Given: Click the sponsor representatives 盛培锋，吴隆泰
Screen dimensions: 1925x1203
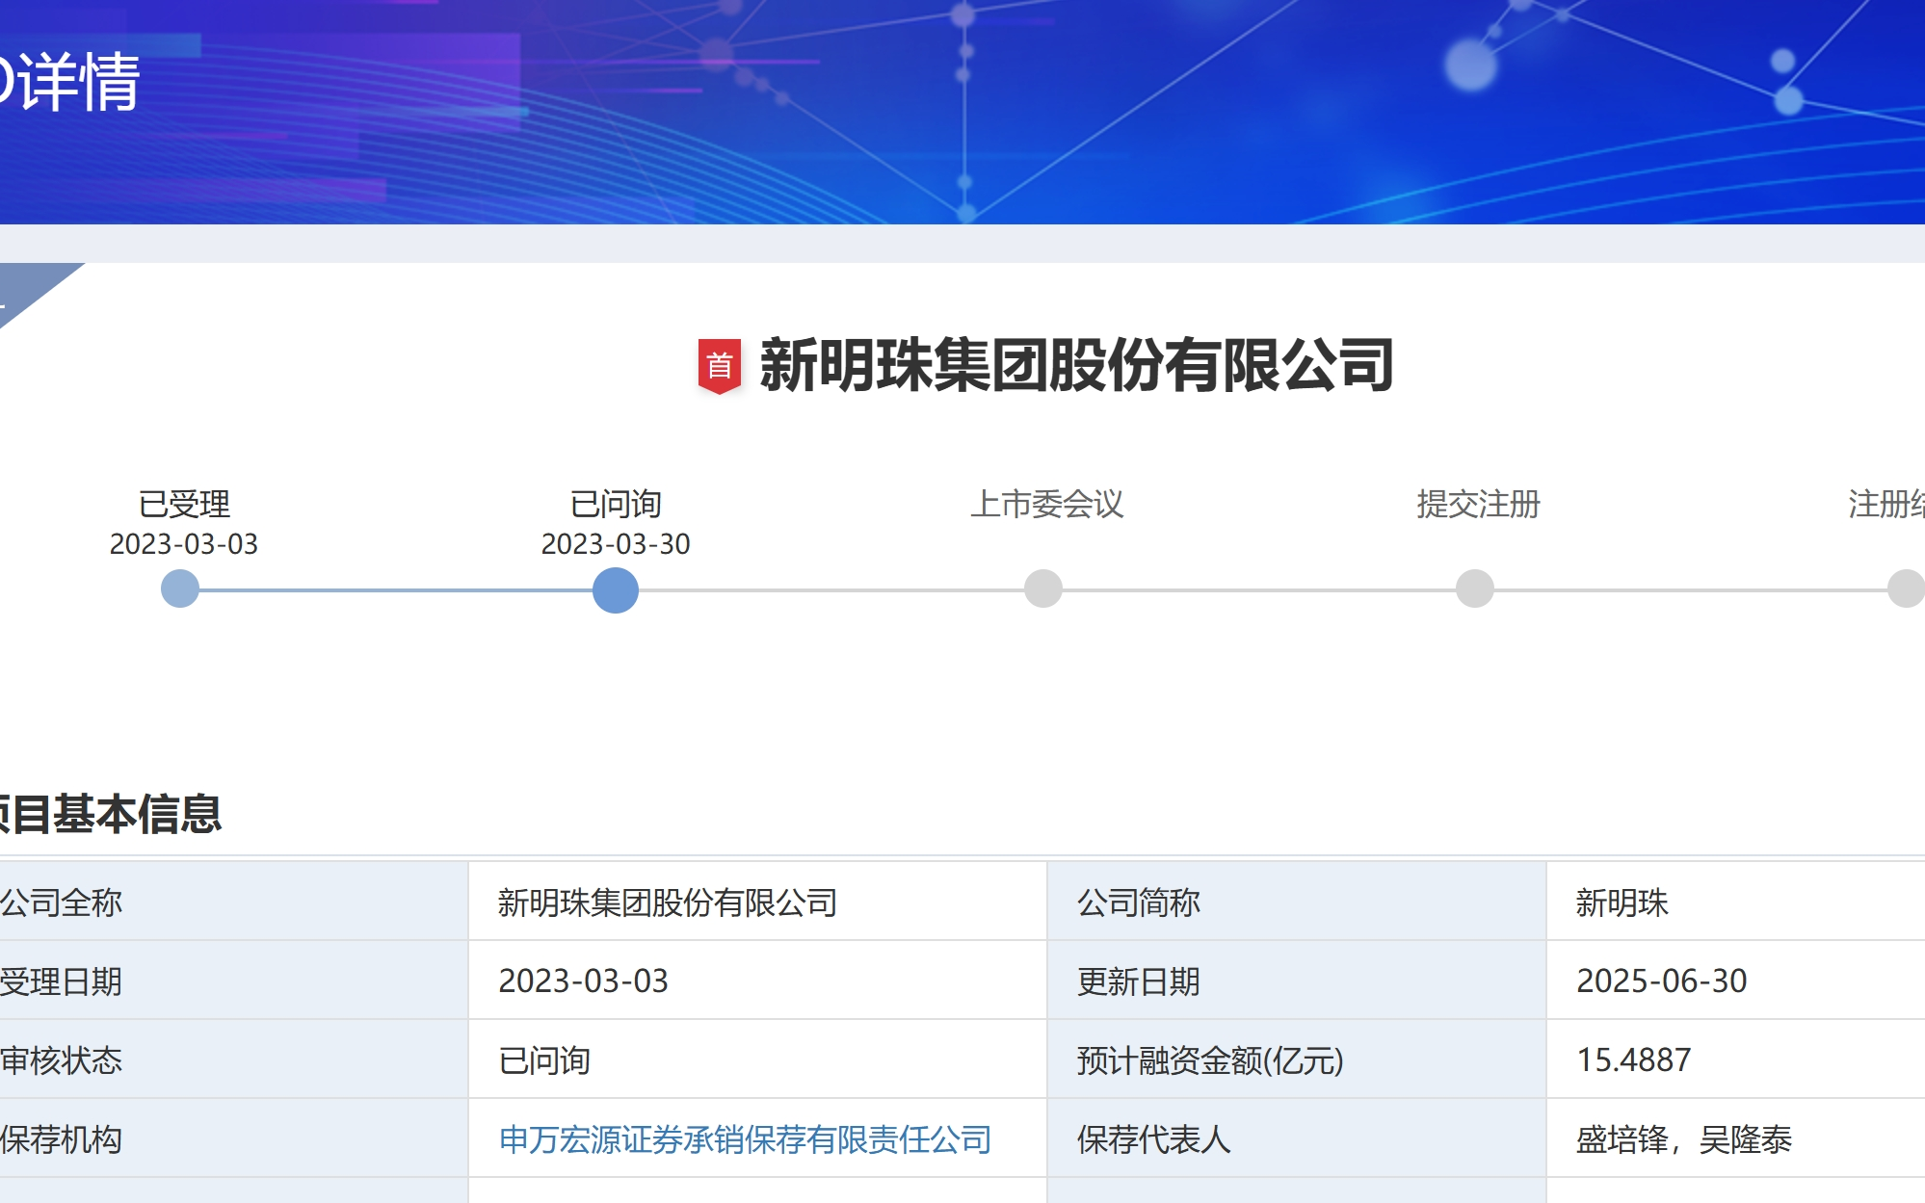Looking at the screenshot, I should click(1684, 1139).
